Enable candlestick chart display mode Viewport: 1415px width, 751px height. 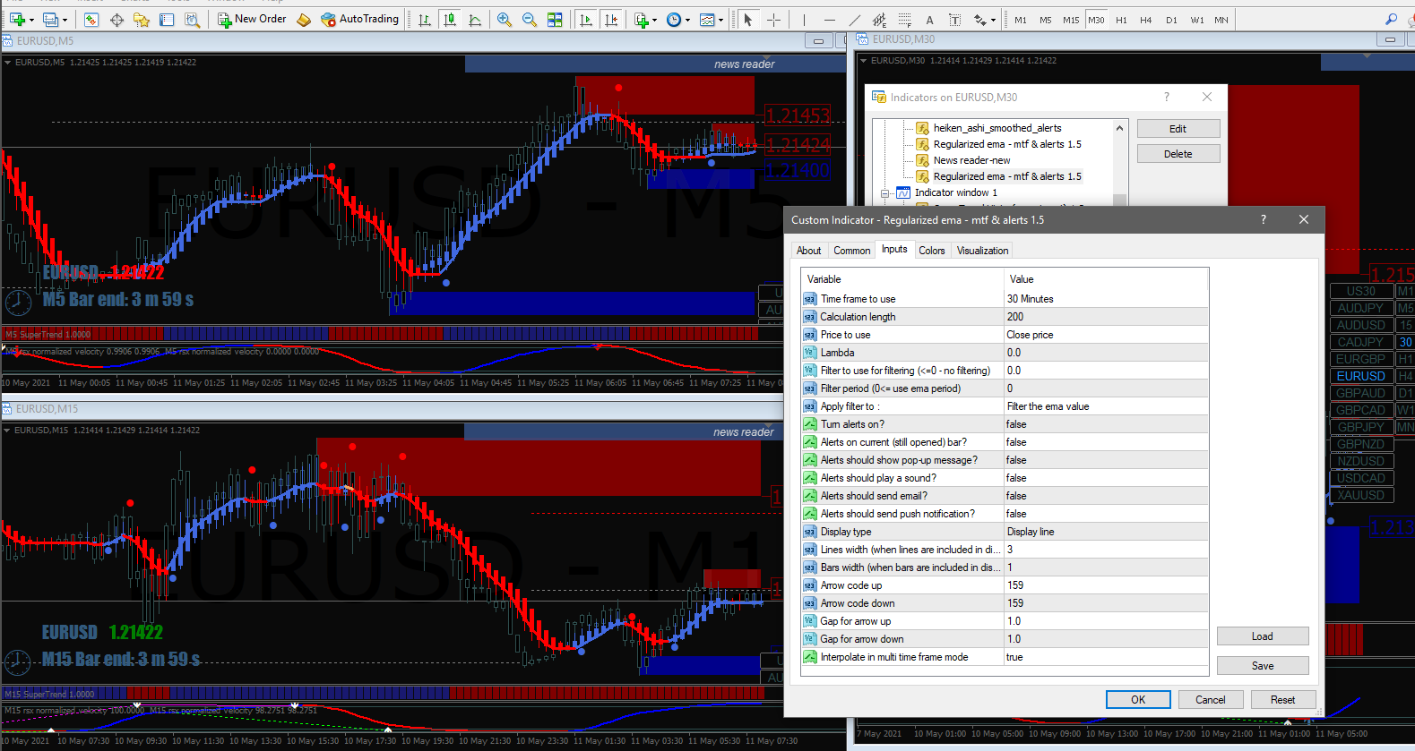(450, 20)
